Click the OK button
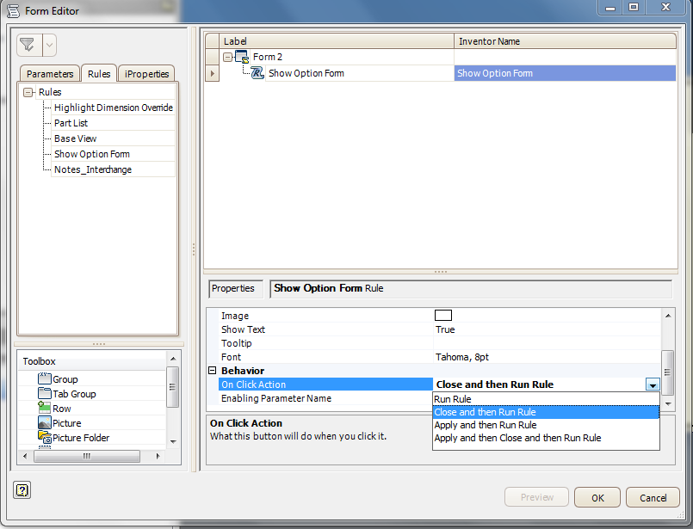 (x=597, y=497)
